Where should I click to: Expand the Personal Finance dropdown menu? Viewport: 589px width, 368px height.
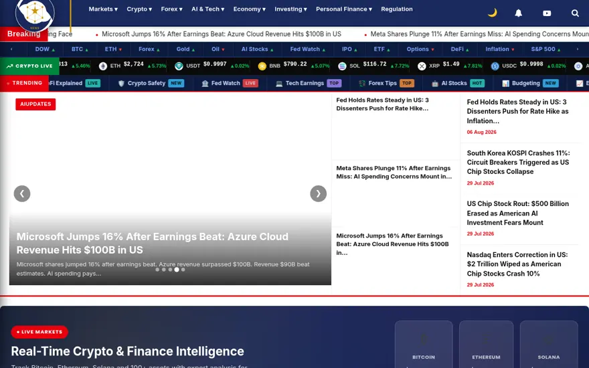(x=344, y=9)
